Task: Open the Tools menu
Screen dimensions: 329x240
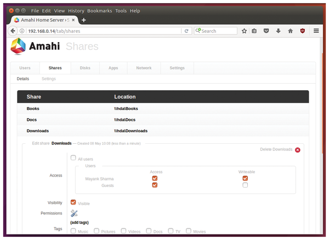Action: pyautogui.click(x=121, y=11)
